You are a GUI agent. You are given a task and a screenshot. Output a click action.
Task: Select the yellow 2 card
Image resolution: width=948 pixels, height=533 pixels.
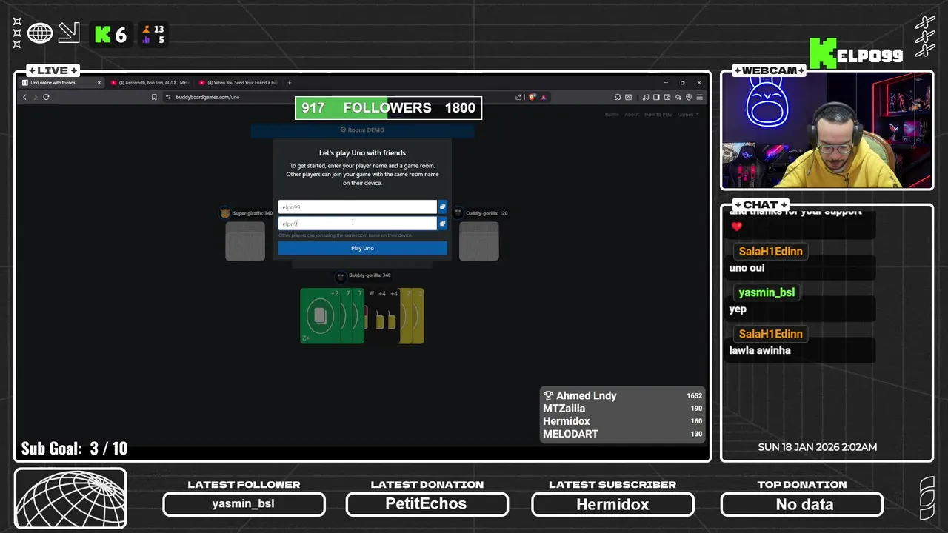(406, 316)
